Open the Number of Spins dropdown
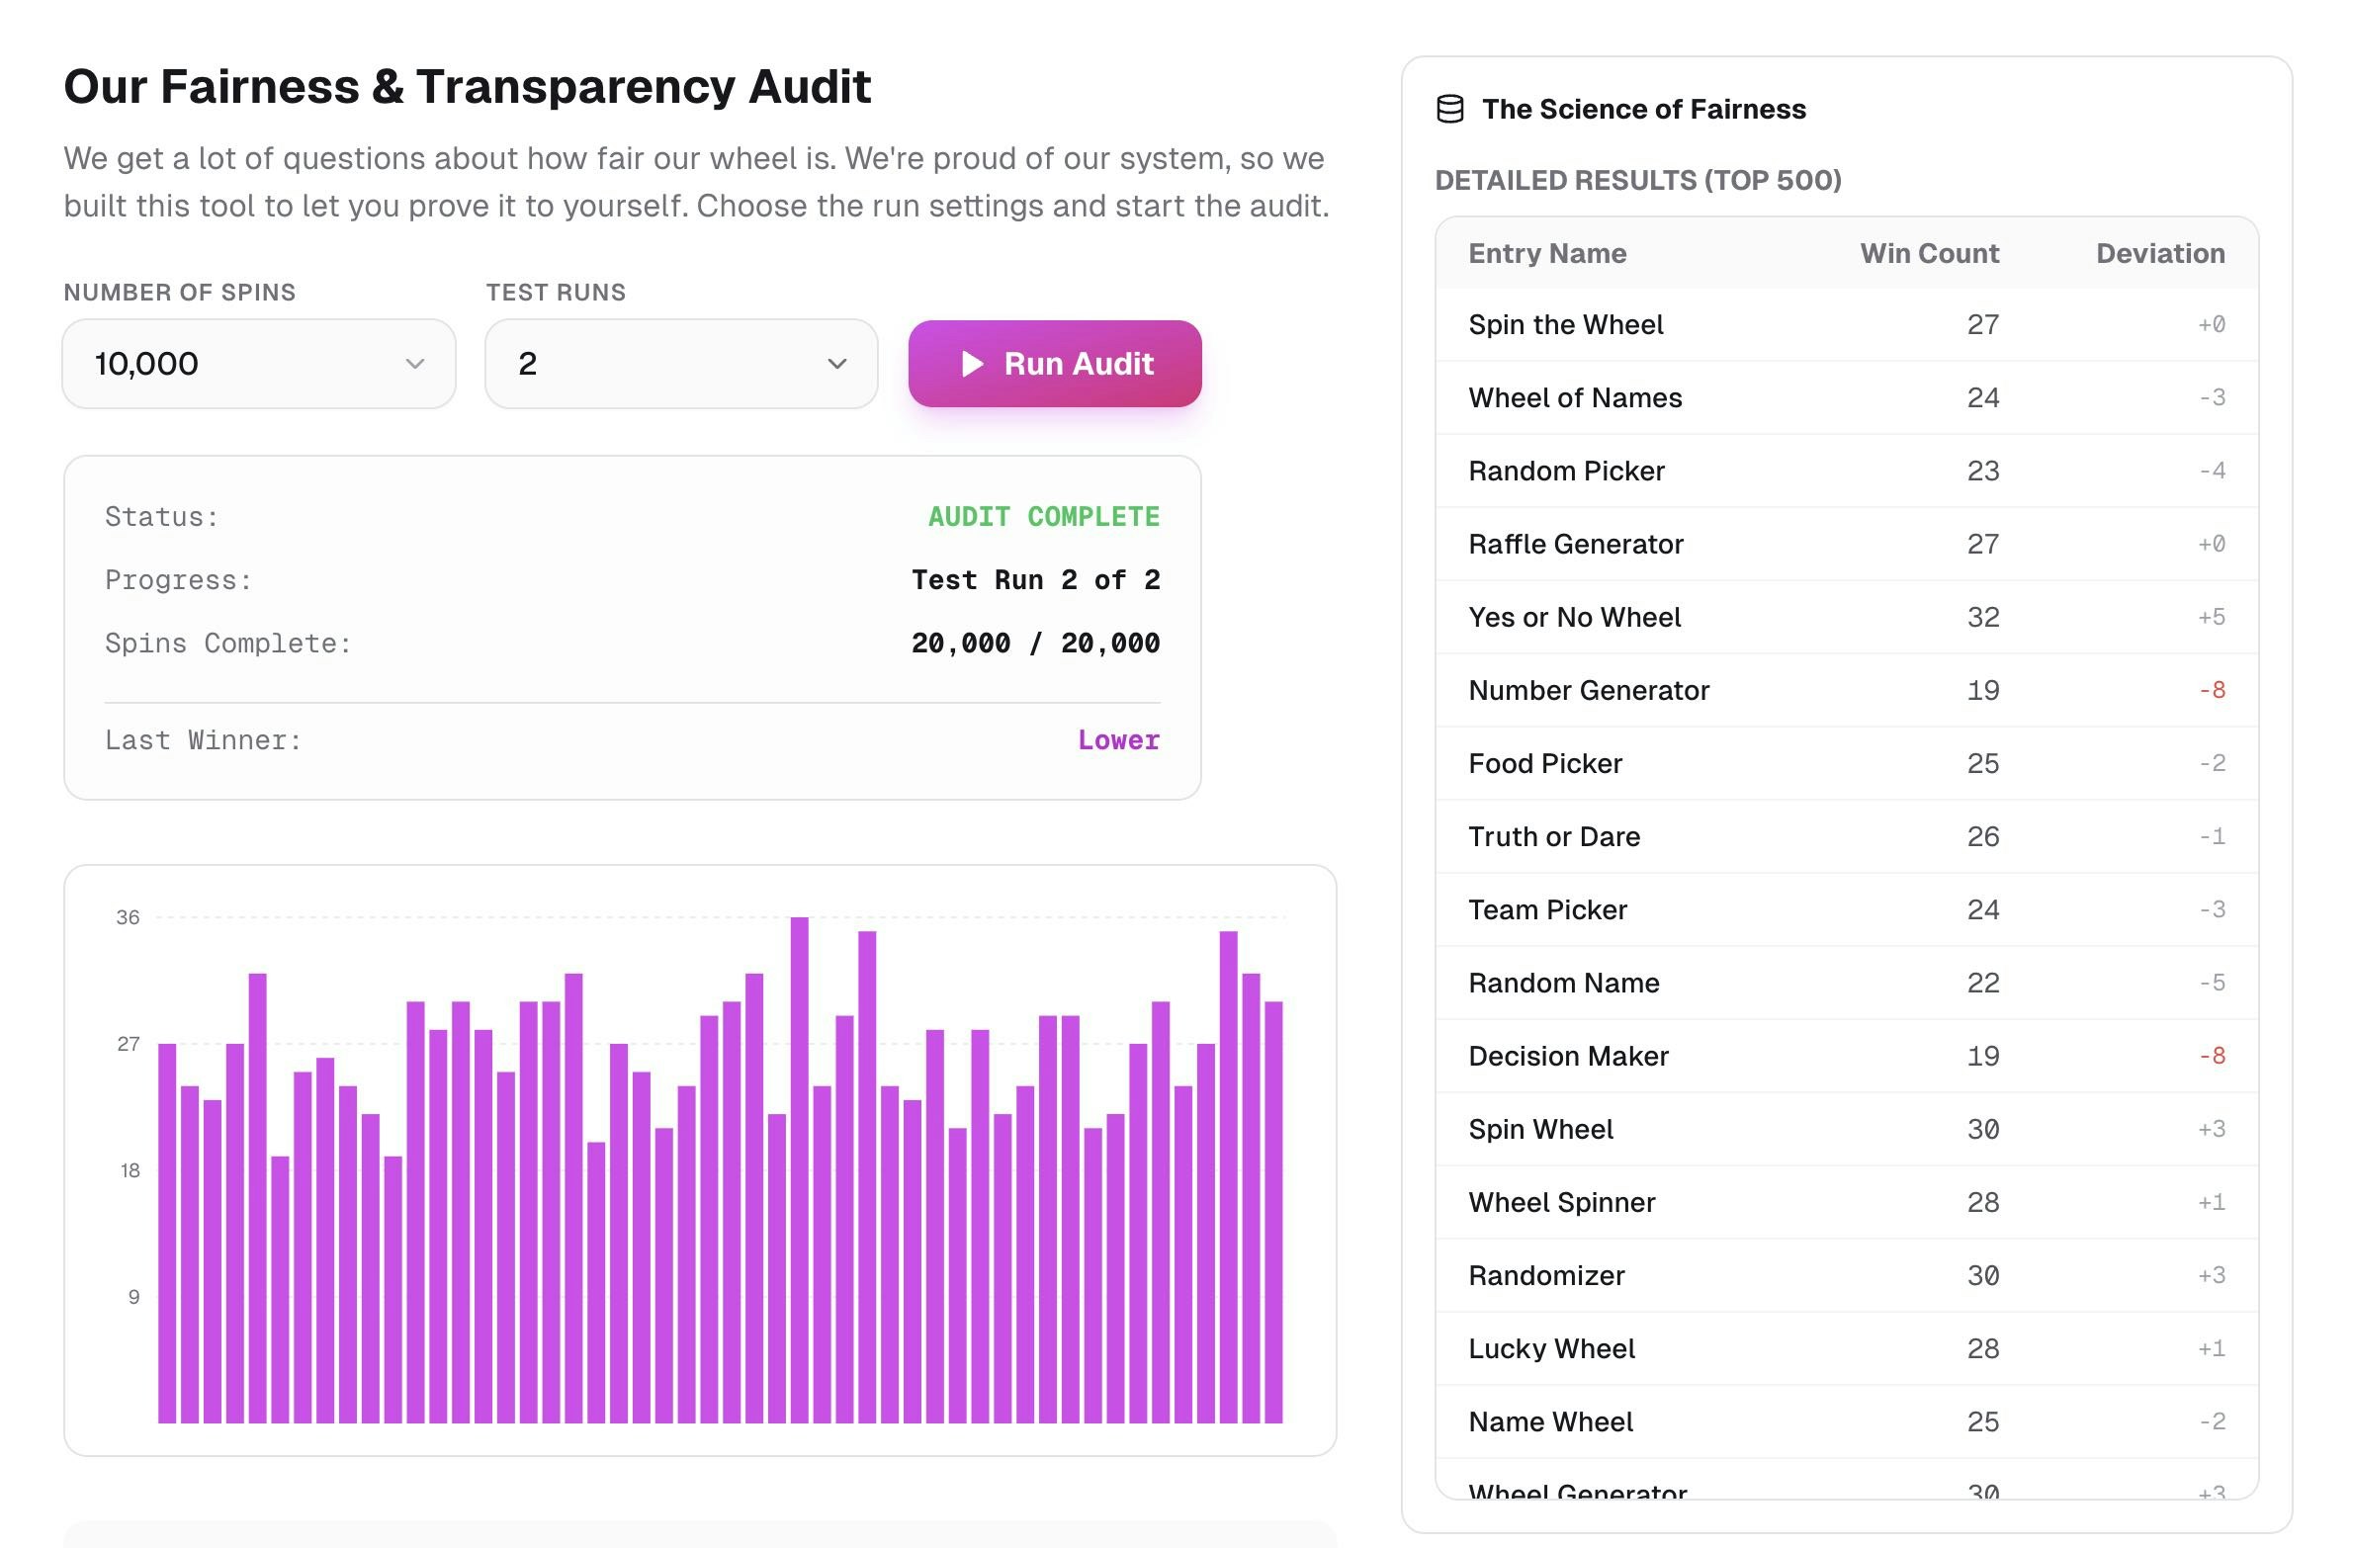The width and height of the screenshot is (2353, 1548). 259,364
